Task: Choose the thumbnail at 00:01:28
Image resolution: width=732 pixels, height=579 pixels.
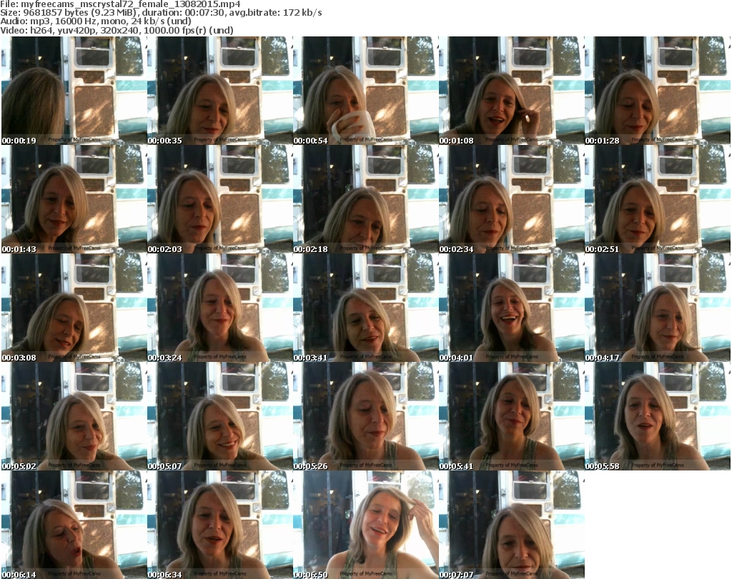Action: 658,91
